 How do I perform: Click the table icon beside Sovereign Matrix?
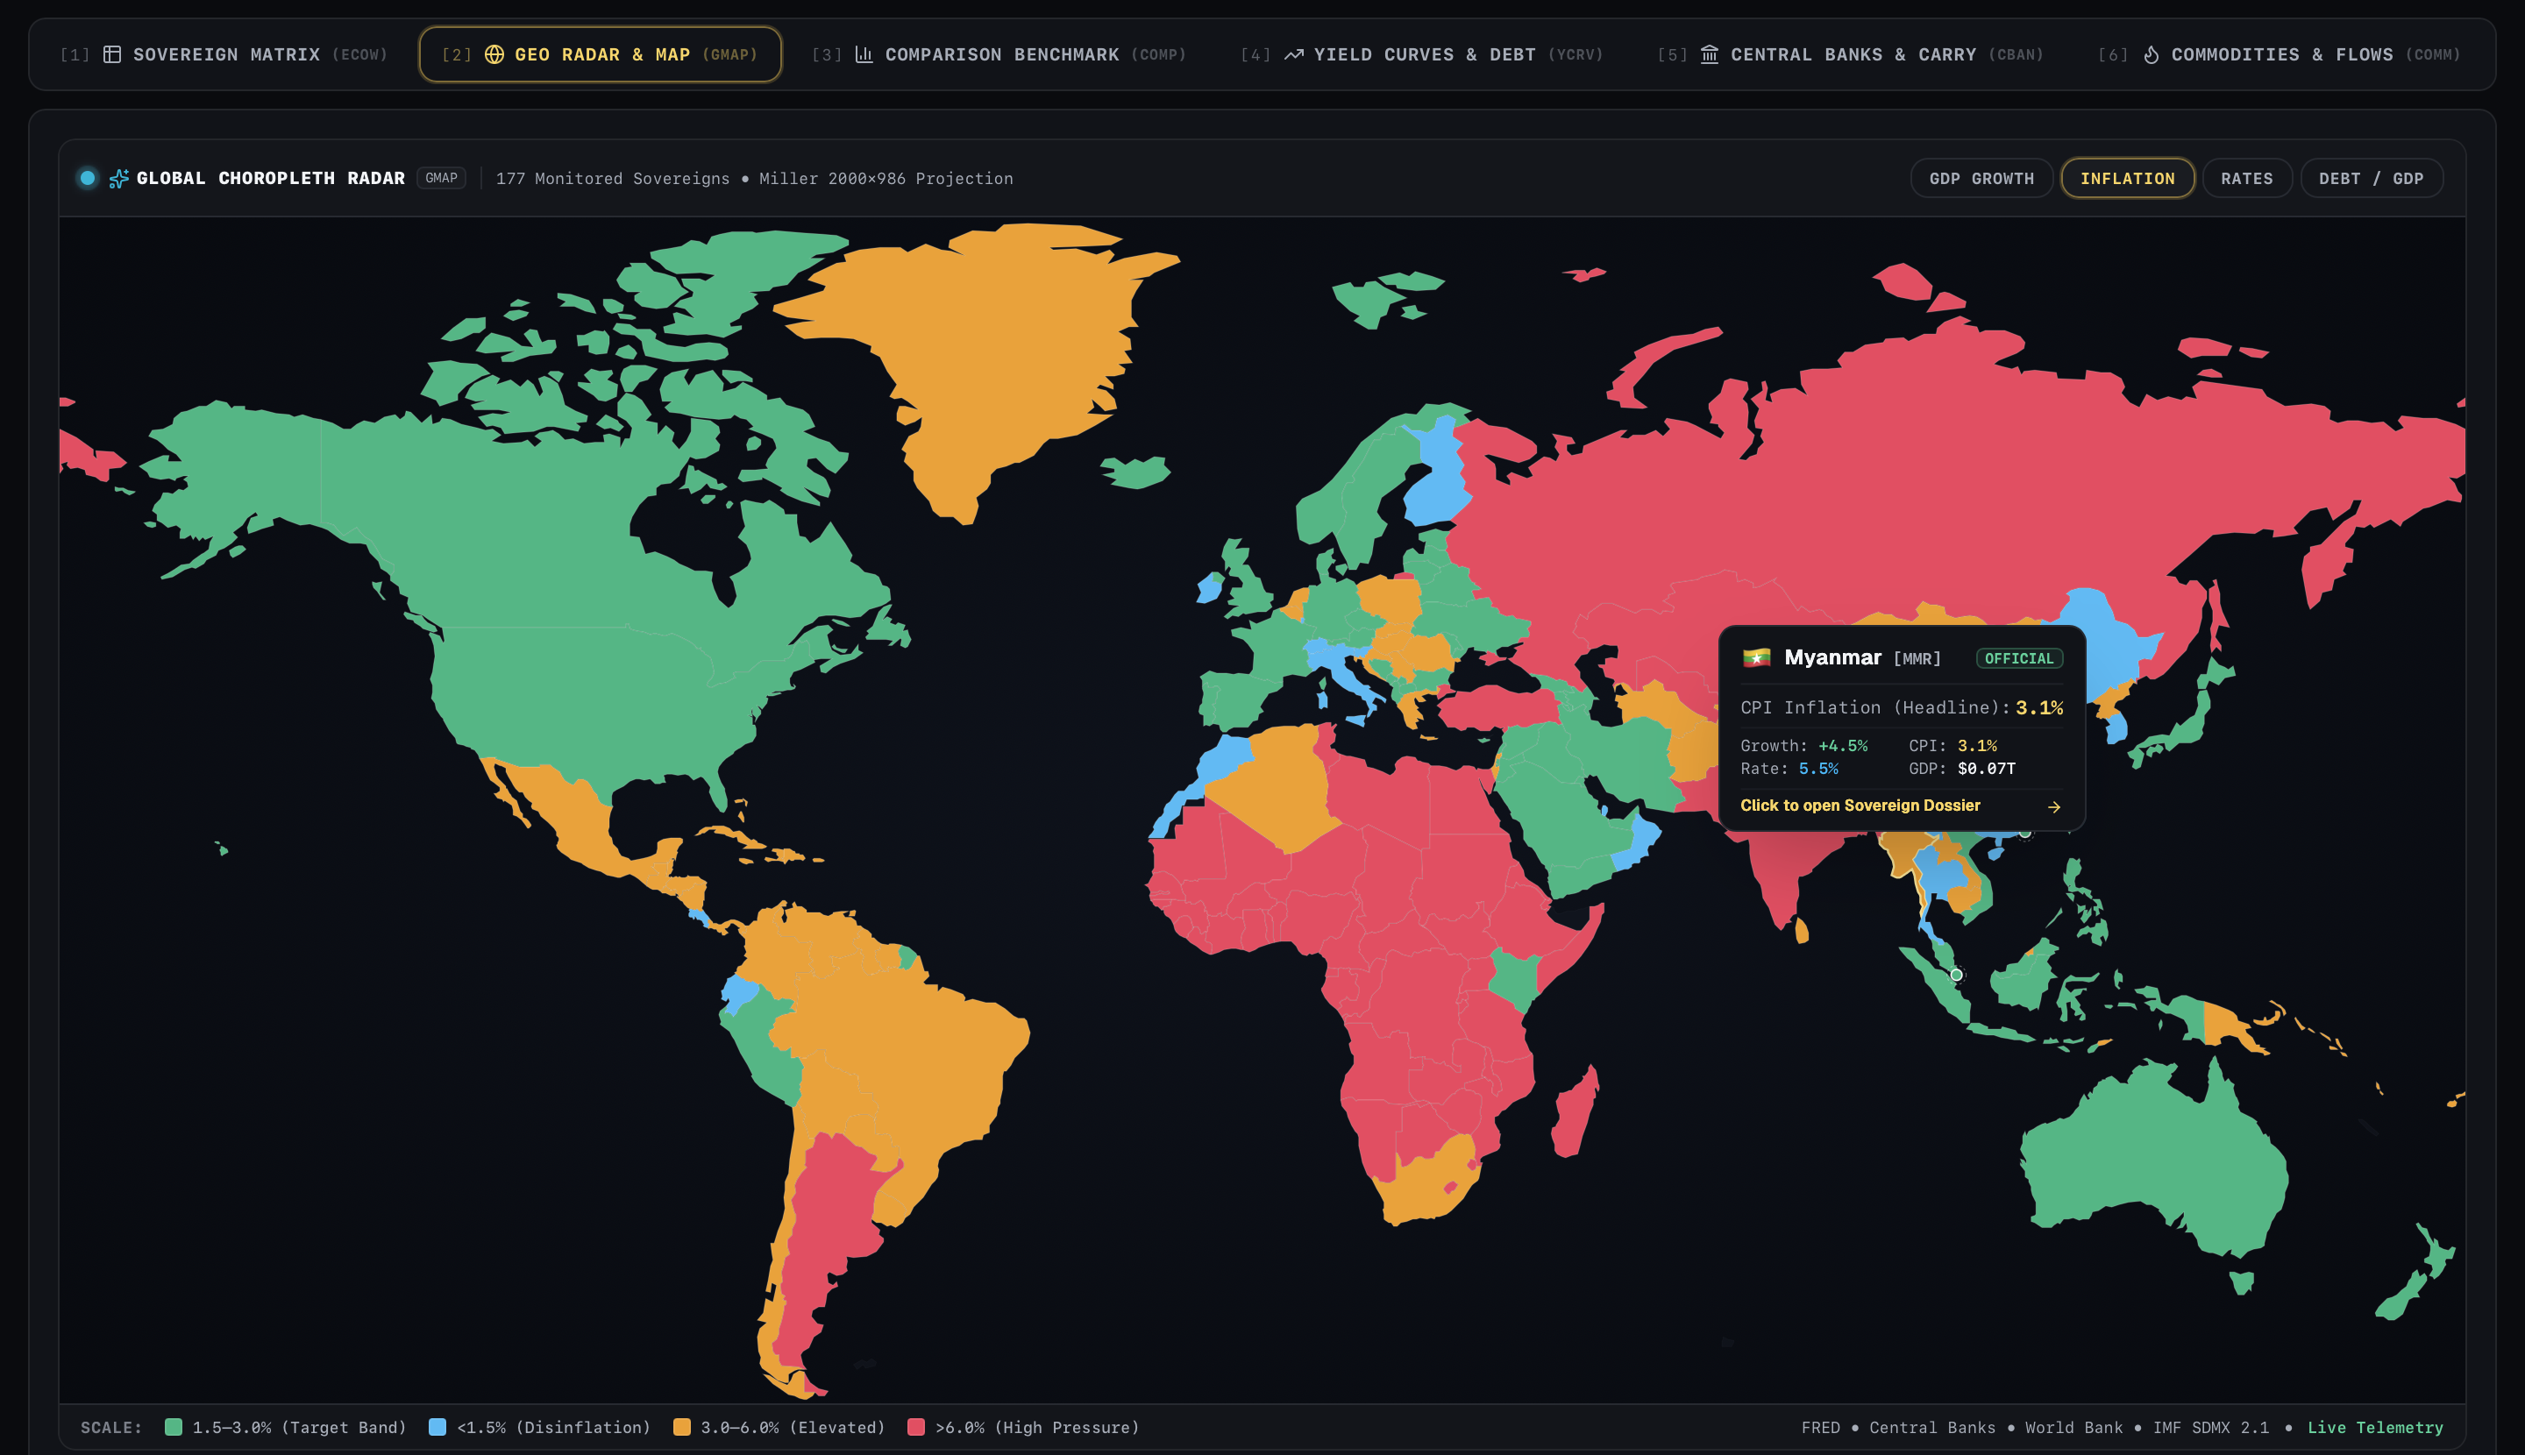click(112, 54)
